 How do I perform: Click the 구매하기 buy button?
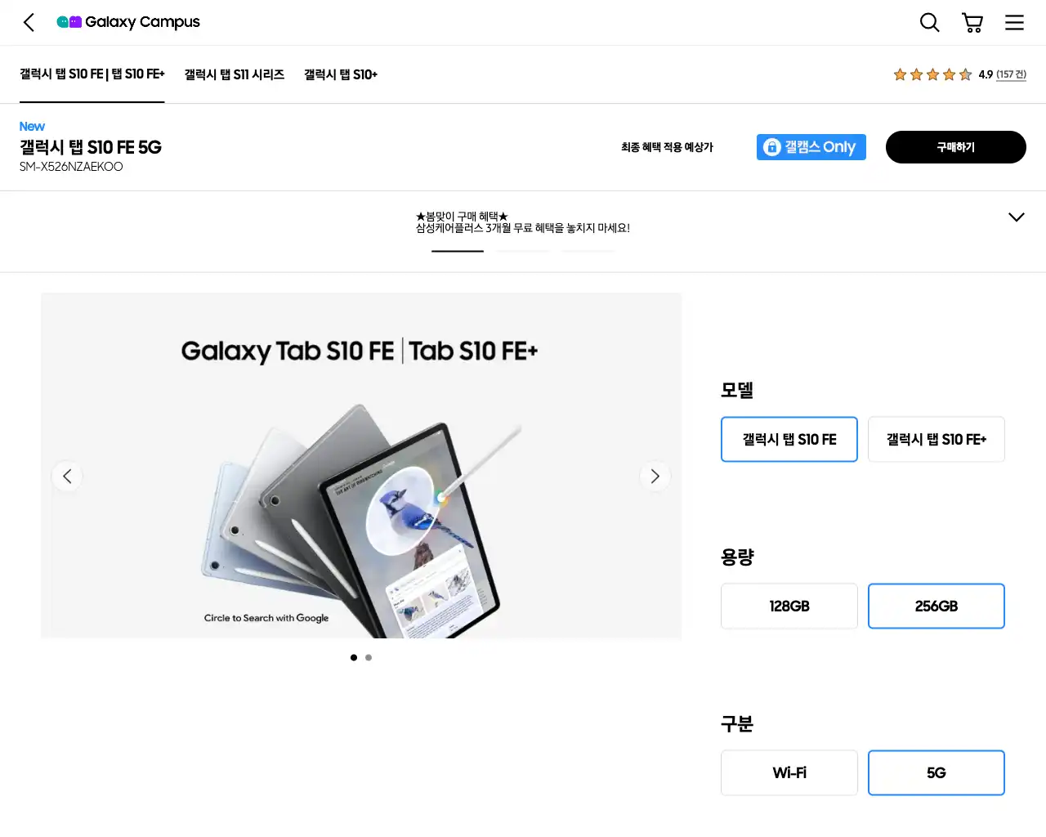coord(956,147)
